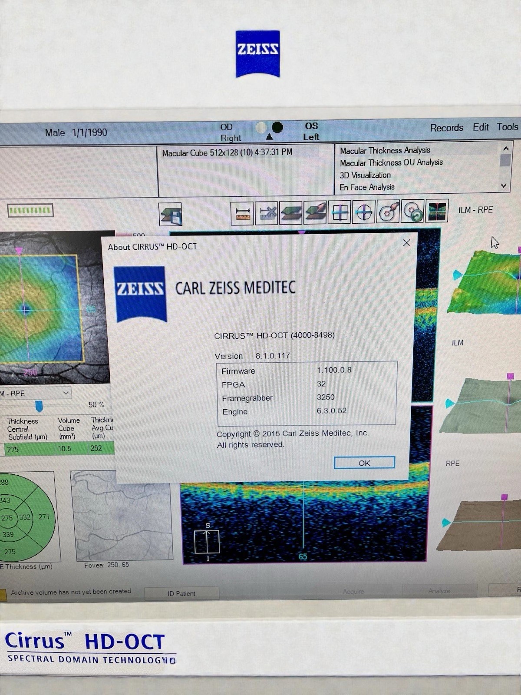Image resolution: width=521 pixels, height=695 pixels.
Task: Click the edit layers pencil icon
Action: (x=315, y=212)
